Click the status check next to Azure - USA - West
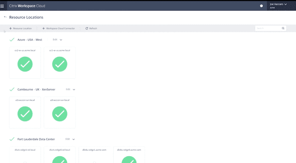This screenshot has height=163, width=296. 12,40
